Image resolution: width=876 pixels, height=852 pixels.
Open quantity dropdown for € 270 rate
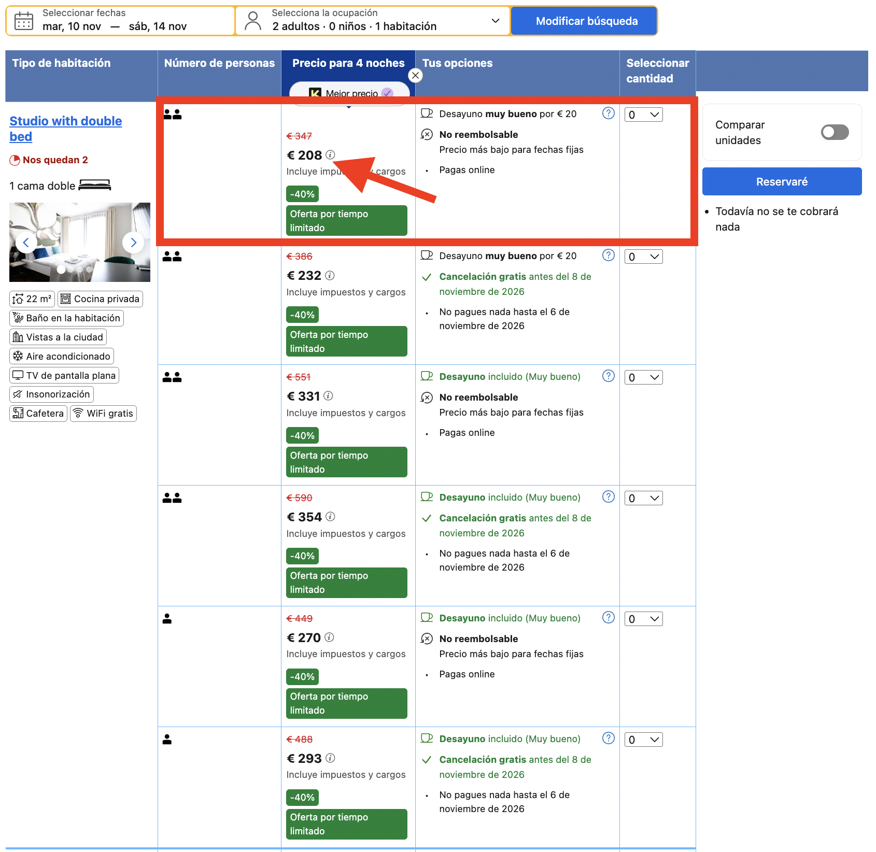tap(644, 619)
